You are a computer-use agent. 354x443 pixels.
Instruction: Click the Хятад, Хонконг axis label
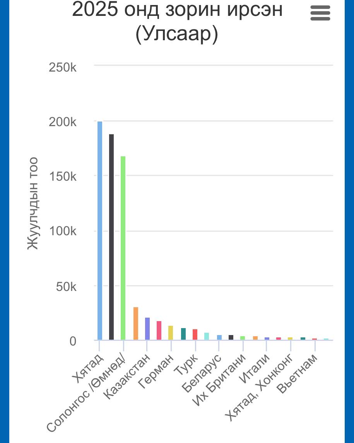tap(260, 387)
